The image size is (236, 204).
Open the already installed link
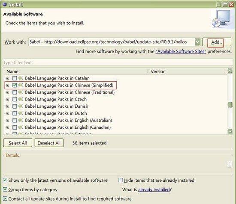154,189
